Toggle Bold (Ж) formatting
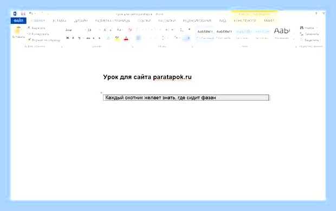 point(68,38)
